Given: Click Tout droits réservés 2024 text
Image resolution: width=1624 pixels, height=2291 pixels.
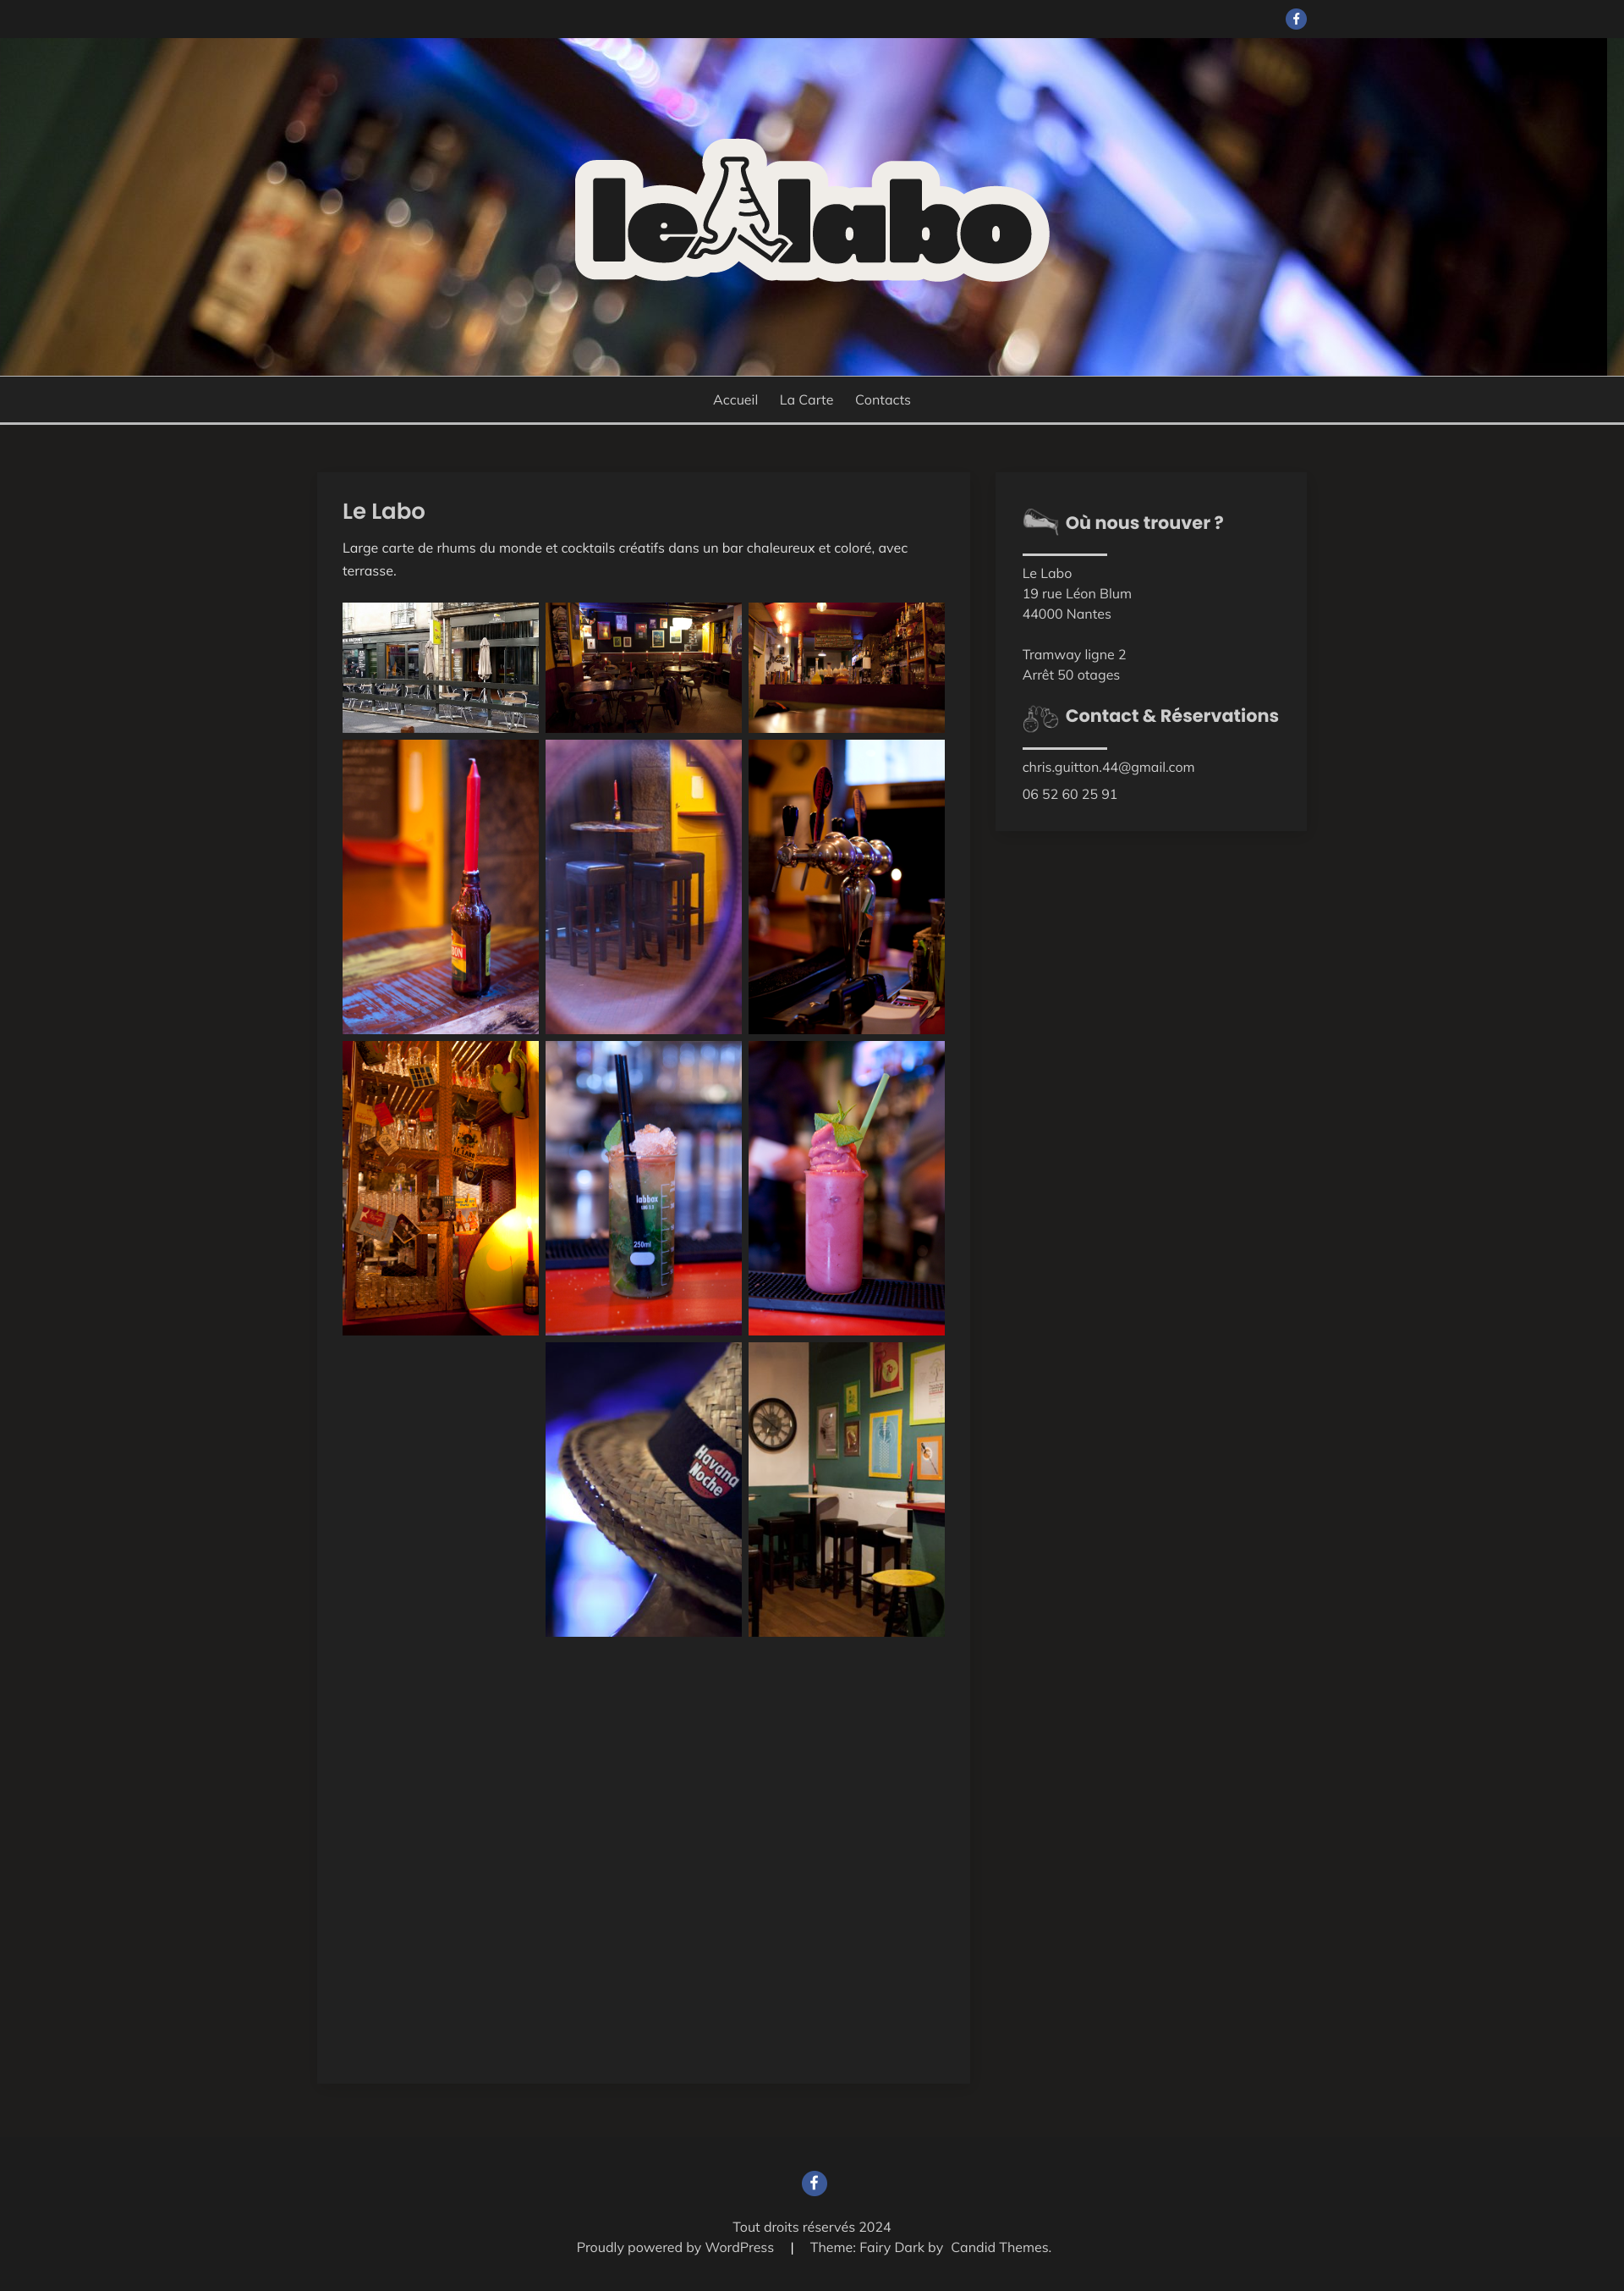Looking at the screenshot, I should click(x=811, y=2227).
